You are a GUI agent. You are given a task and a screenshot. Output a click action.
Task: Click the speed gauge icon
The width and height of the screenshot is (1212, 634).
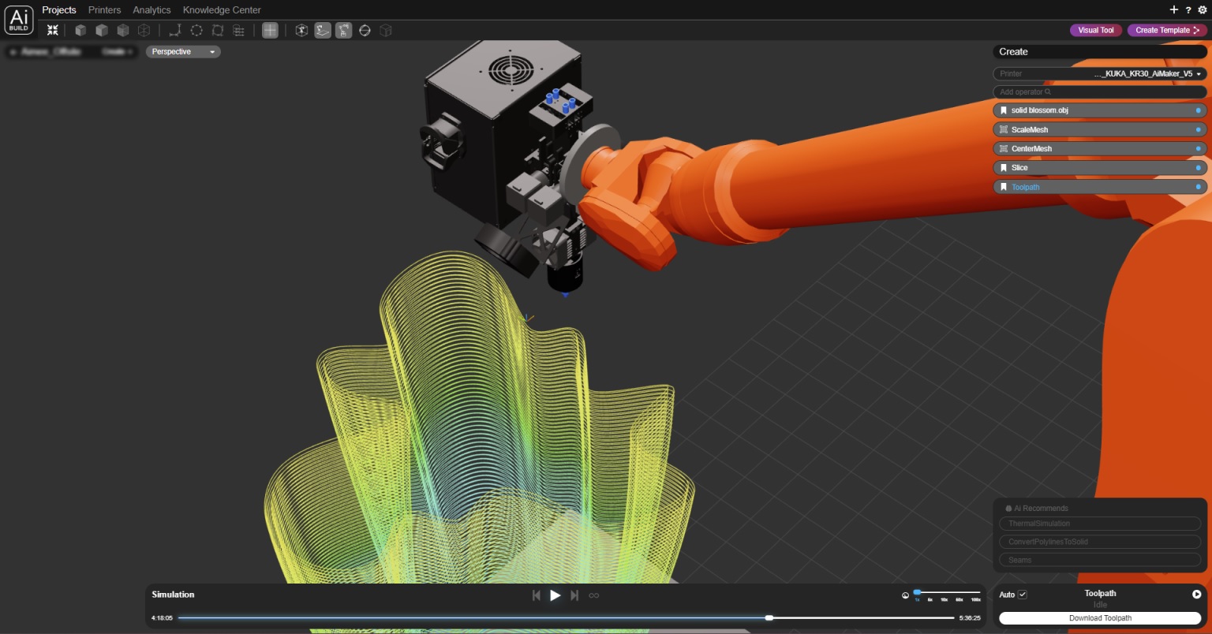click(x=905, y=595)
